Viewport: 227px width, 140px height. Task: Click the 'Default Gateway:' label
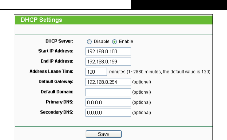click(56, 82)
